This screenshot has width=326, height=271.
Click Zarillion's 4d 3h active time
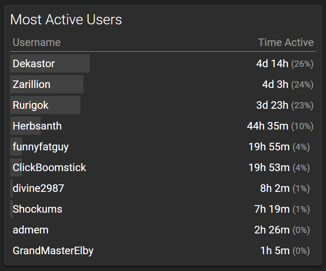tap(275, 84)
